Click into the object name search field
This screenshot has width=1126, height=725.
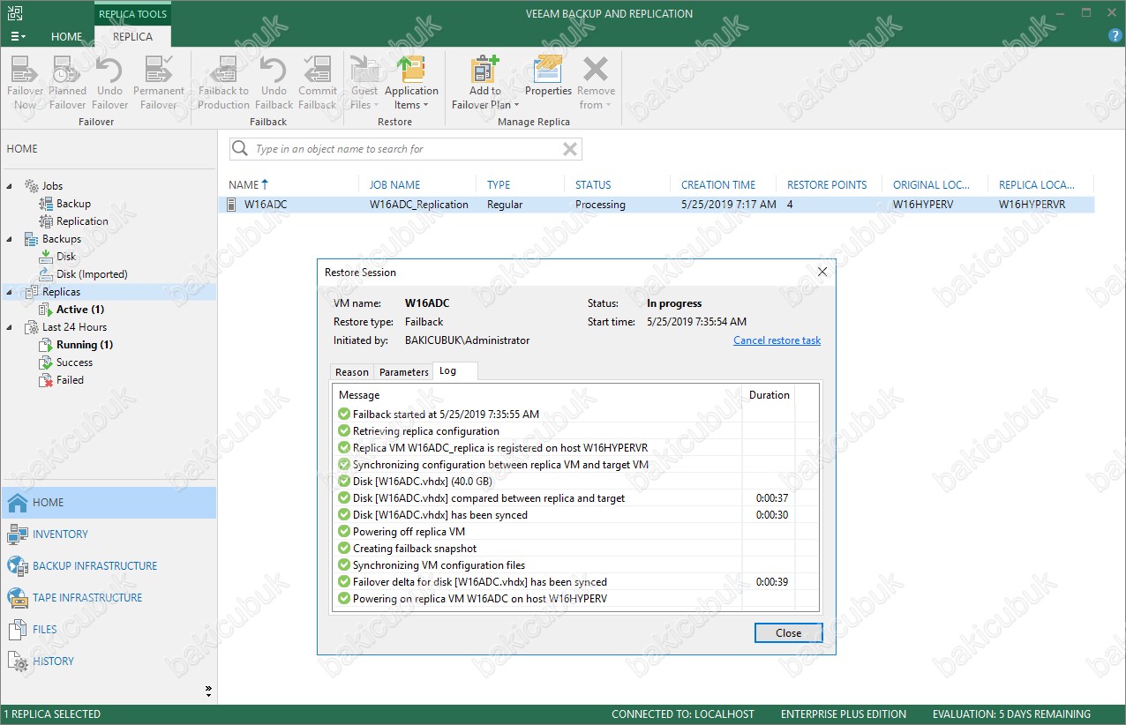pyautogui.click(x=406, y=149)
